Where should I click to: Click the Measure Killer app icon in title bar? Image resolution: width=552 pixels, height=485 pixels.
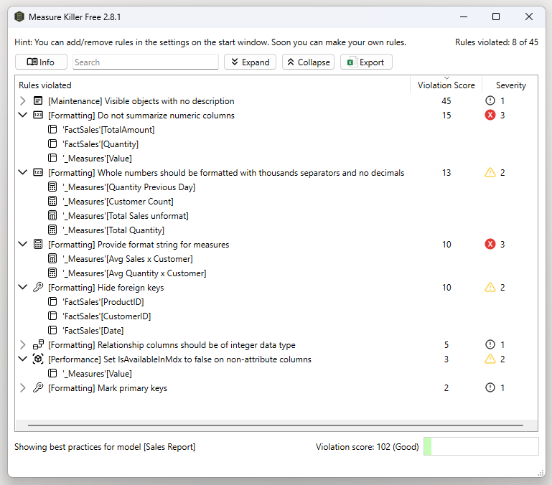(19, 17)
